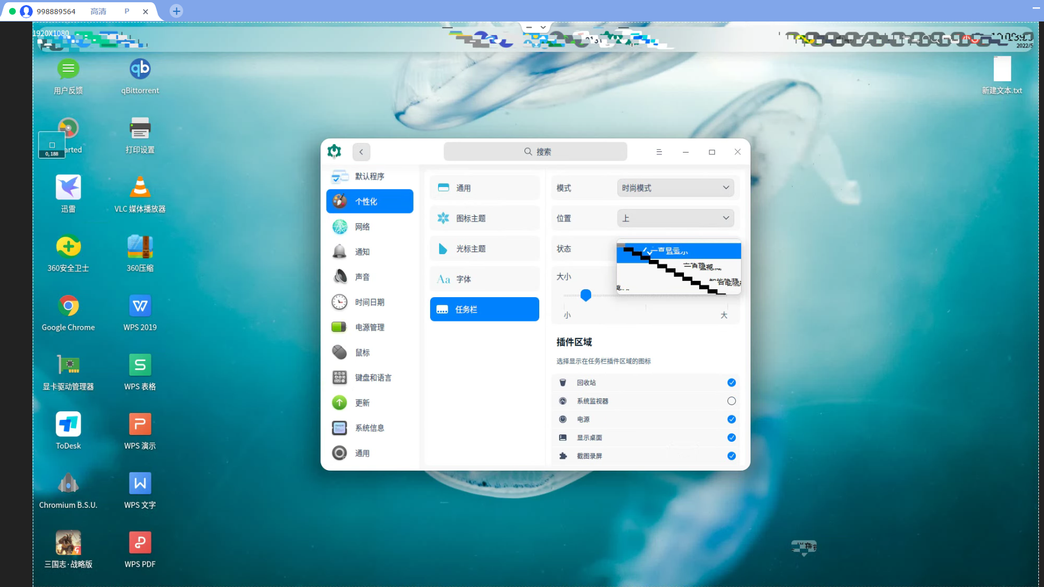Open the 模式 dropdown showing 时尚模式
The image size is (1044, 587).
click(675, 188)
